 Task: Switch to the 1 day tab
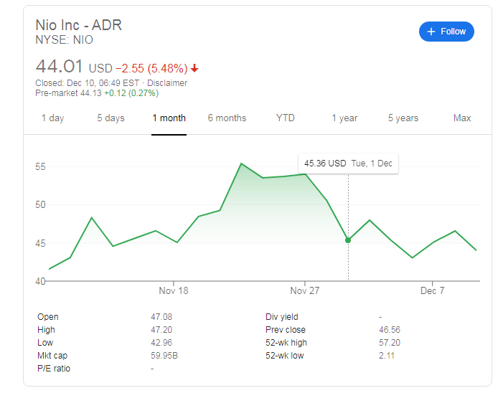(52, 118)
